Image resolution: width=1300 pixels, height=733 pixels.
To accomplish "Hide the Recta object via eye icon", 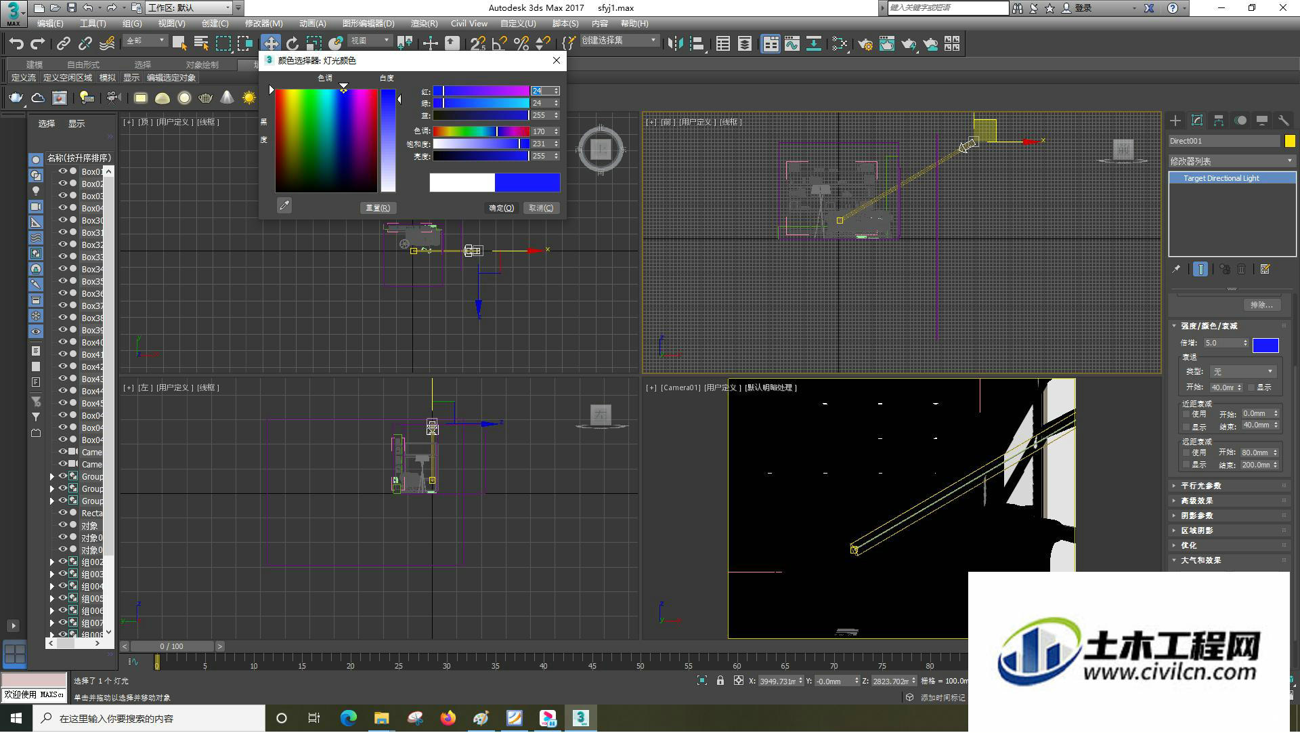I will coord(63,513).
